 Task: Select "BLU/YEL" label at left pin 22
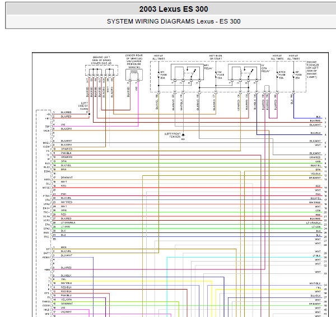(66, 198)
